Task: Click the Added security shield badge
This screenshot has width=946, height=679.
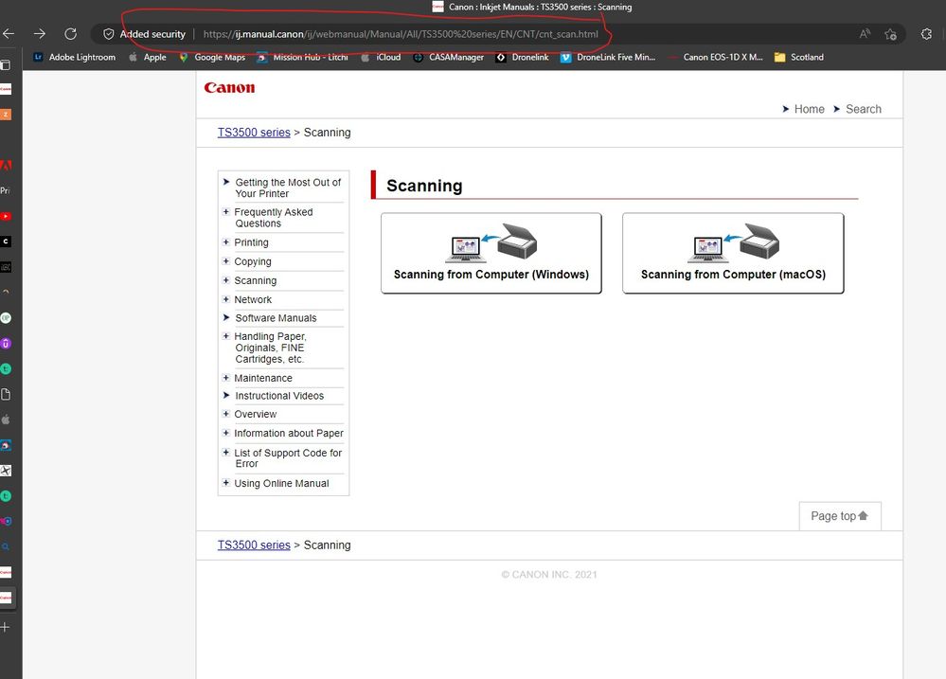Action: pyautogui.click(x=144, y=33)
